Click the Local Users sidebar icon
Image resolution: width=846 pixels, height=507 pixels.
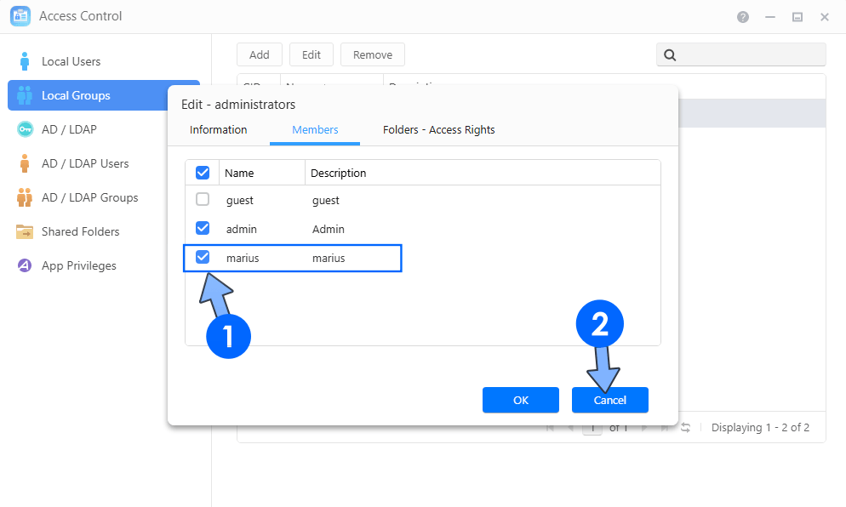click(x=25, y=61)
